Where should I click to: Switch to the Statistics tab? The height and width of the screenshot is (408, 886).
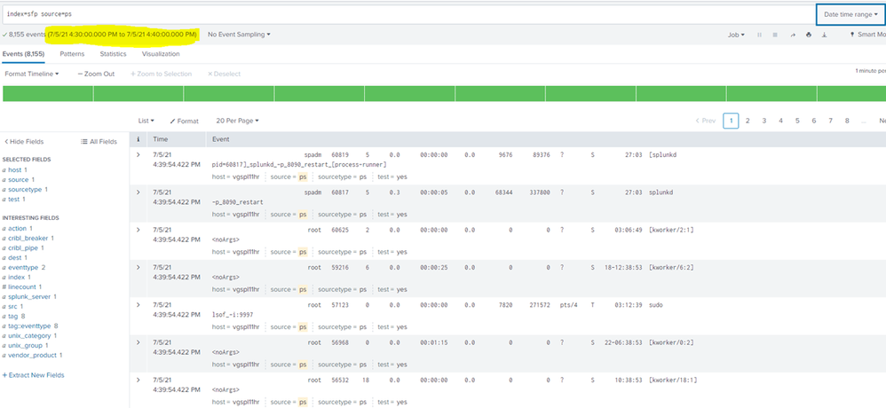[x=113, y=54]
